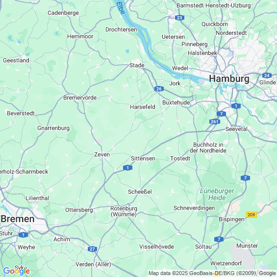Select the Stade town label
Image resolution: width=277 pixels, height=277 pixels.
tap(137, 65)
